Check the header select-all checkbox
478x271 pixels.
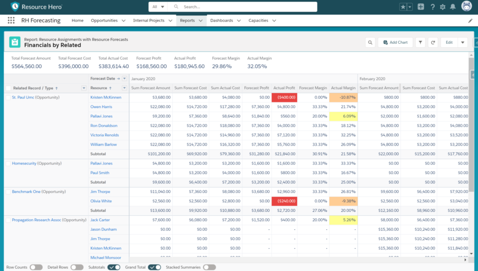(x=8, y=89)
